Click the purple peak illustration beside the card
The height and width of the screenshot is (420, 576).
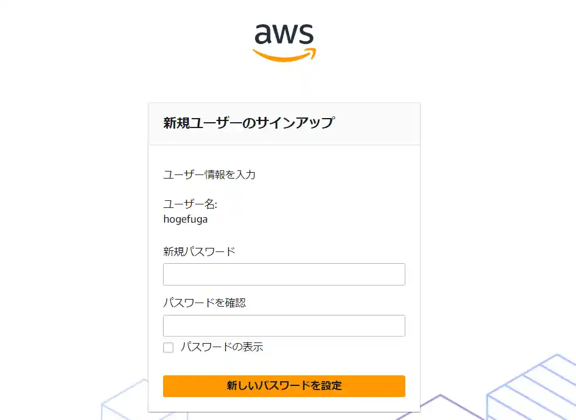tap(440, 404)
